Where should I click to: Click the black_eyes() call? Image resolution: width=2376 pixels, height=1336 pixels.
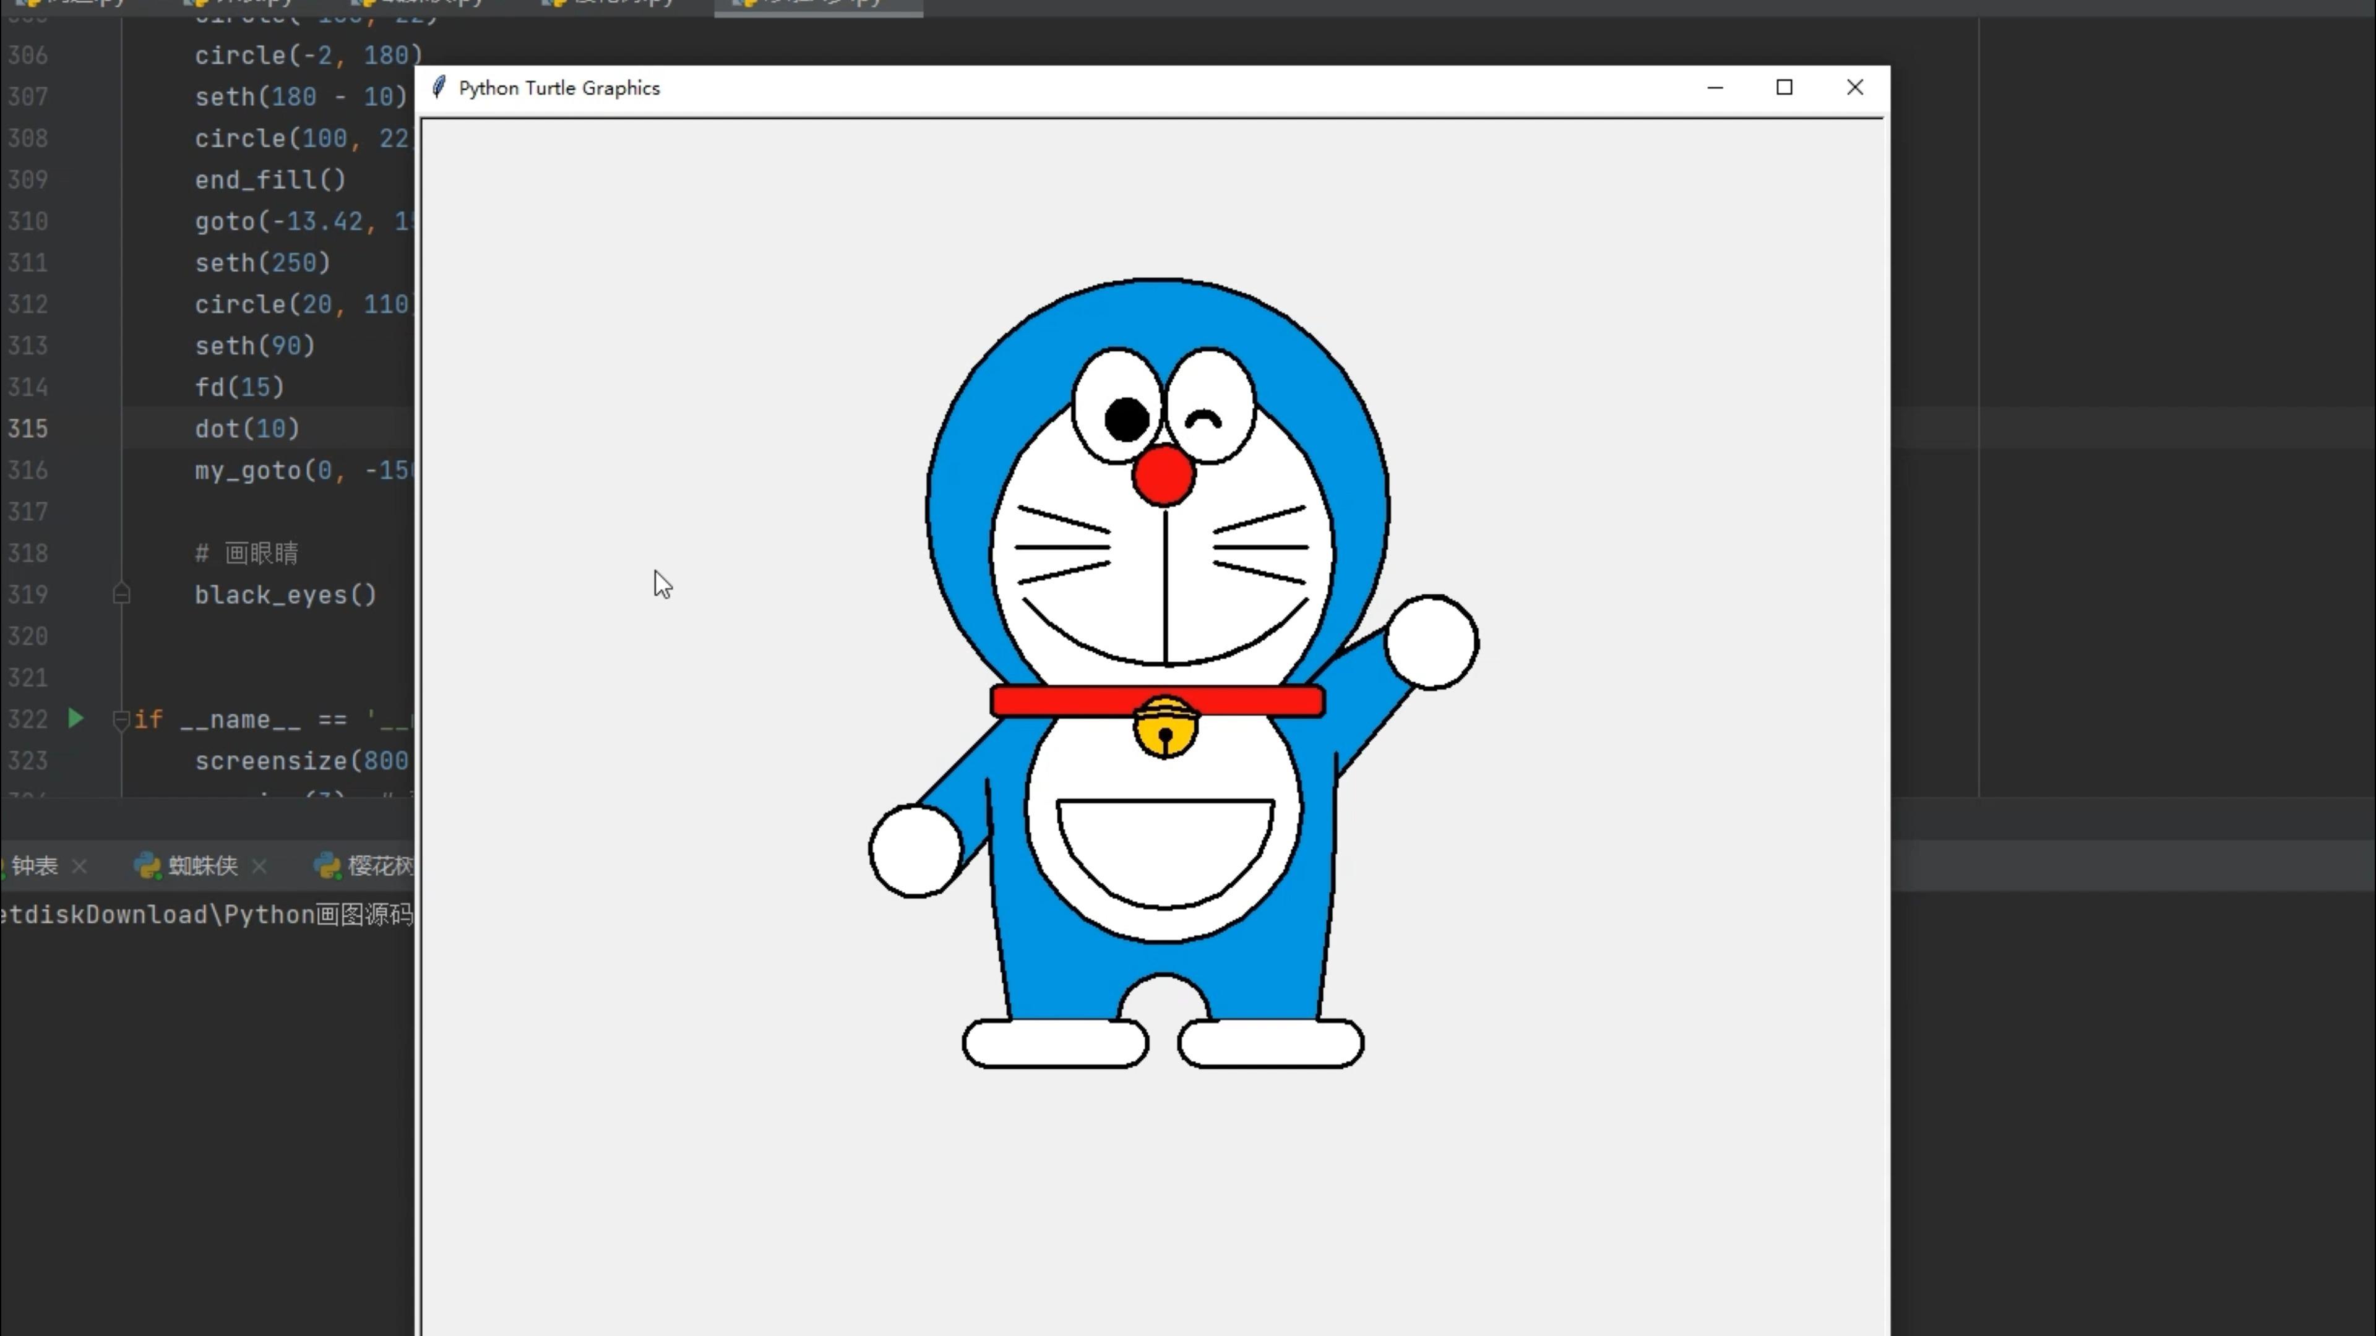(286, 594)
